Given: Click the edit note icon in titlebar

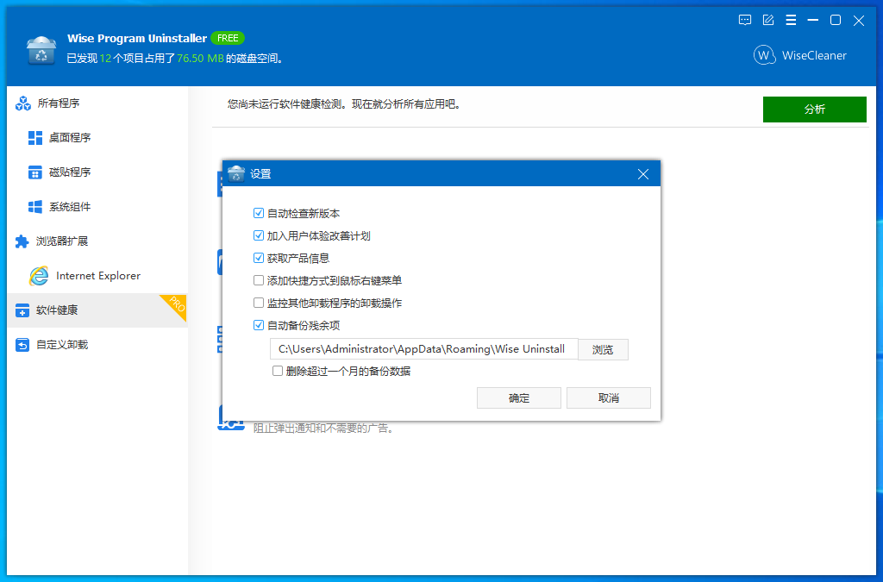Looking at the screenshot, I should 767,20.
